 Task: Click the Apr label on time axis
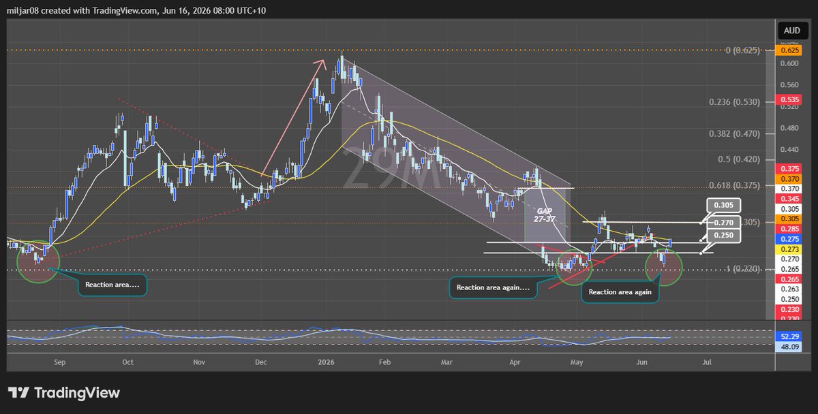pos(516,363)
